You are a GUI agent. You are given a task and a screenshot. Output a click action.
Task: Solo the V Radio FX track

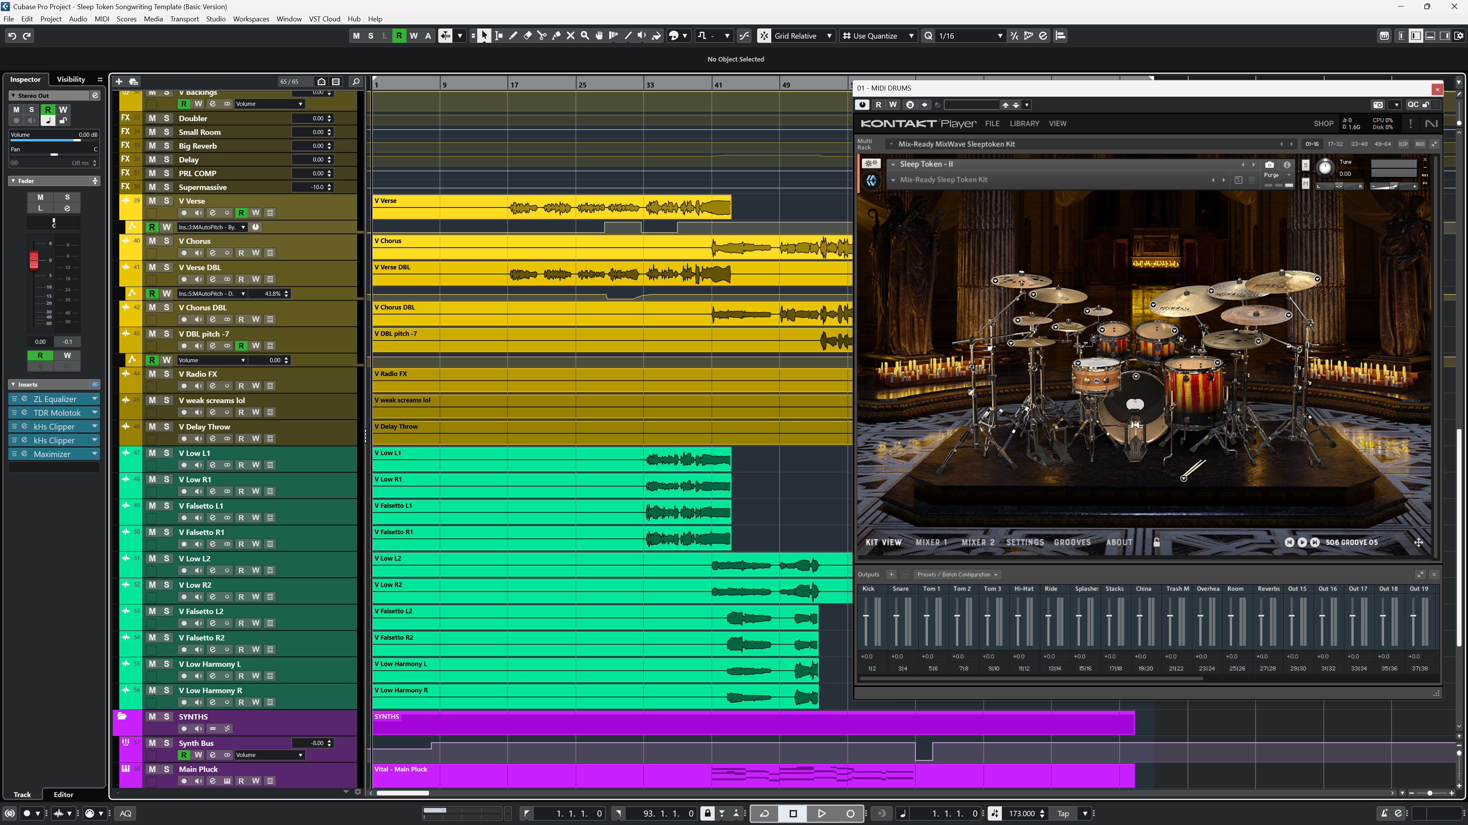point(166,374)
